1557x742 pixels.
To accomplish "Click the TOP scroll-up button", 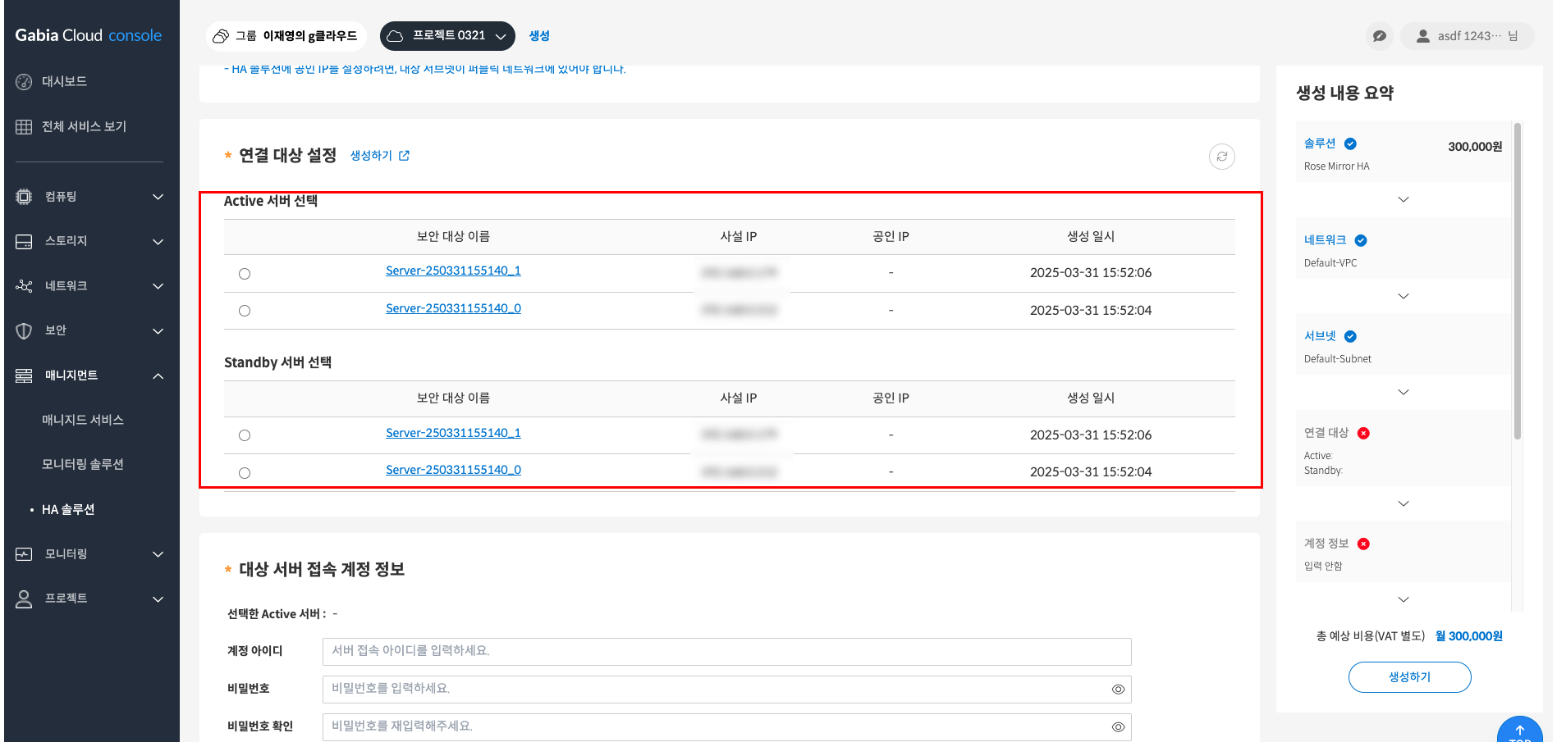I will (x=1520, y=730).
